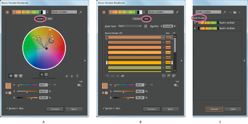
Task: Click delete color group trash icon
Action: point(240,12)
